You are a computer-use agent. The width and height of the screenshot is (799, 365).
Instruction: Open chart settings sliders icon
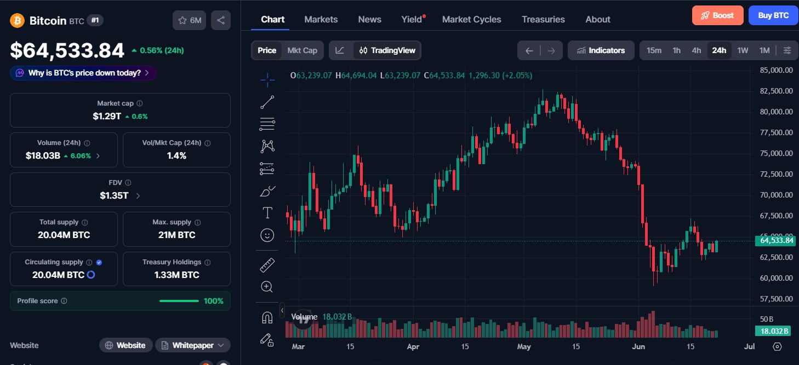(x=787, y=50)
